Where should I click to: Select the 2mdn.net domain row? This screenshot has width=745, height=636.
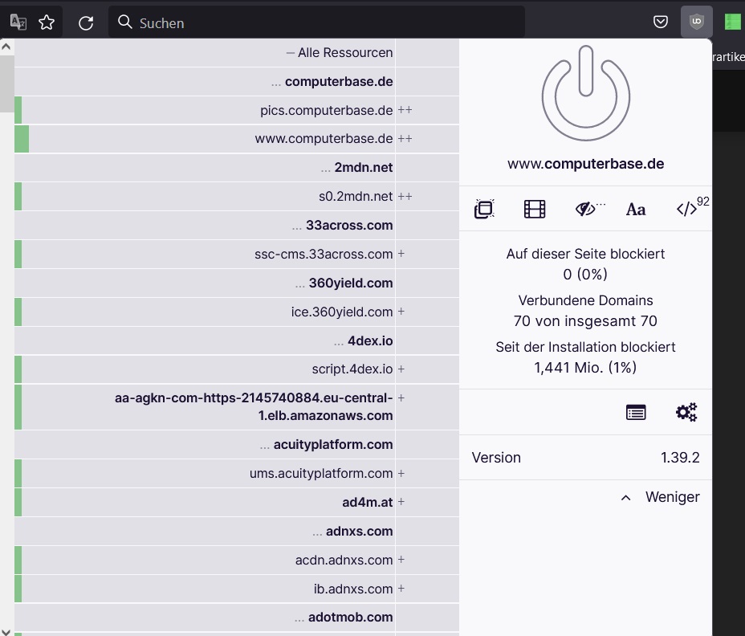tap(237, 168)
